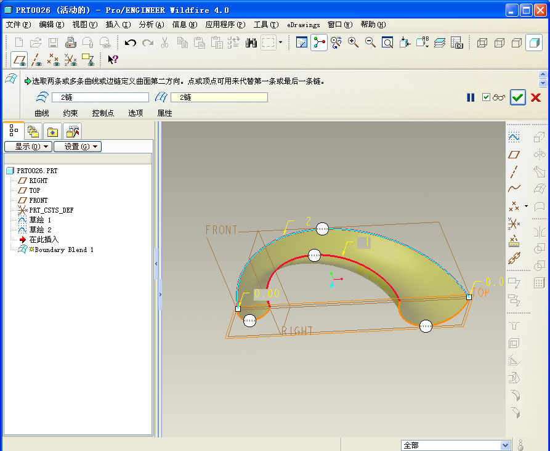Open the 曲线 panel tab
This screenshot has width=550, height=451.
(x=42, y=113)
